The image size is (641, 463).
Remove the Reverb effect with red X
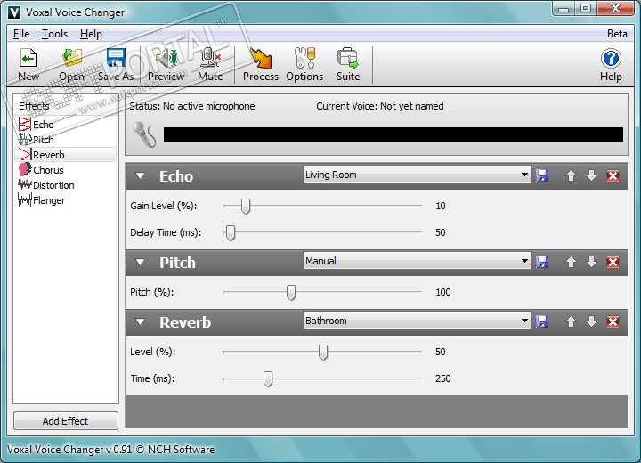(613, 322)
